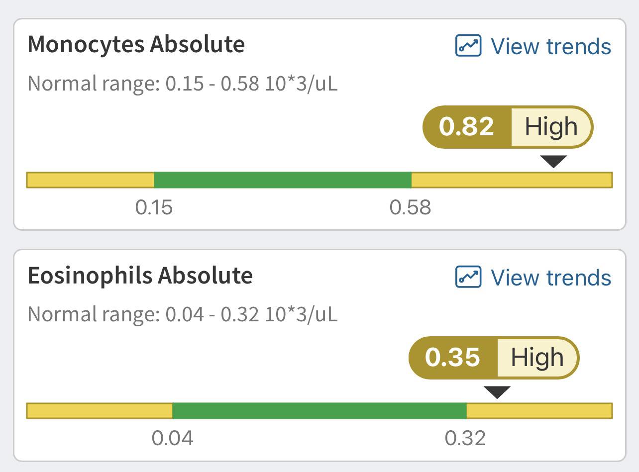Click the left yellow low segment of Monocytes bar
639x472 pixels.
click(x=90, y=180)
